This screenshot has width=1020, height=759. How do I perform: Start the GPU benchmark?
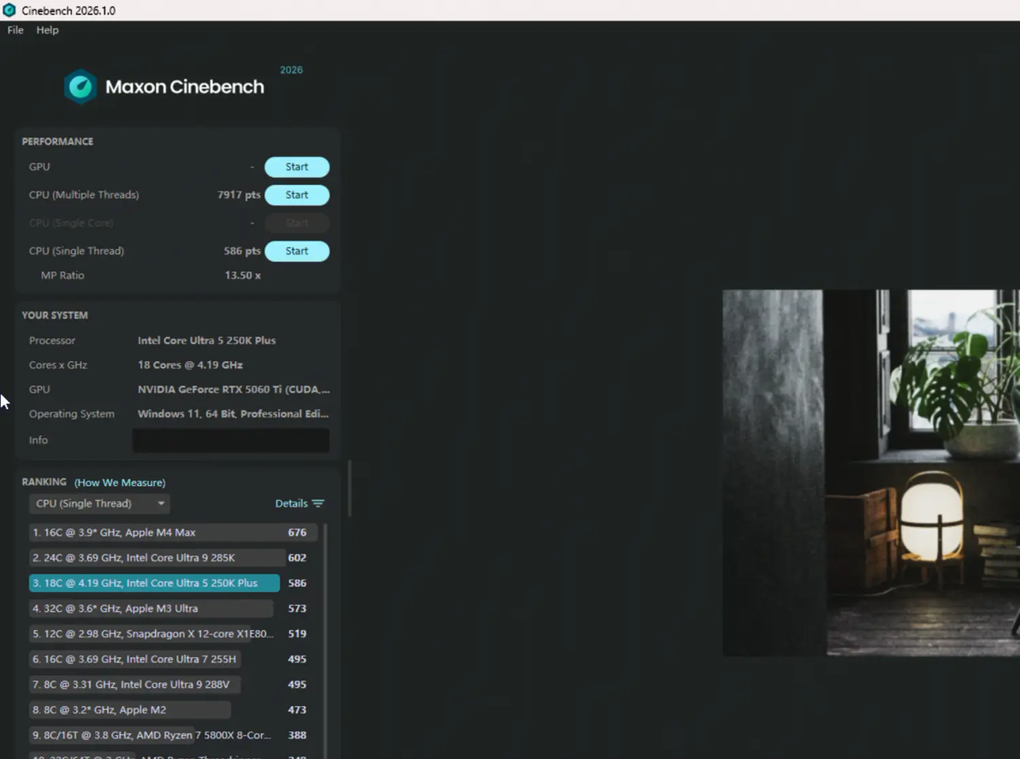click(x=297, y=167)
